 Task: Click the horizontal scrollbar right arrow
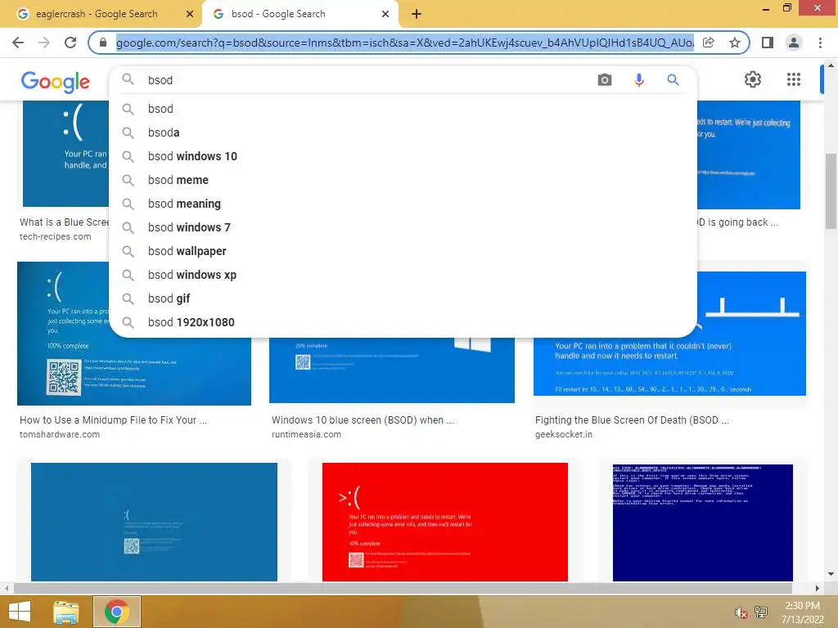pyautogui.click(x=818, y=588)
